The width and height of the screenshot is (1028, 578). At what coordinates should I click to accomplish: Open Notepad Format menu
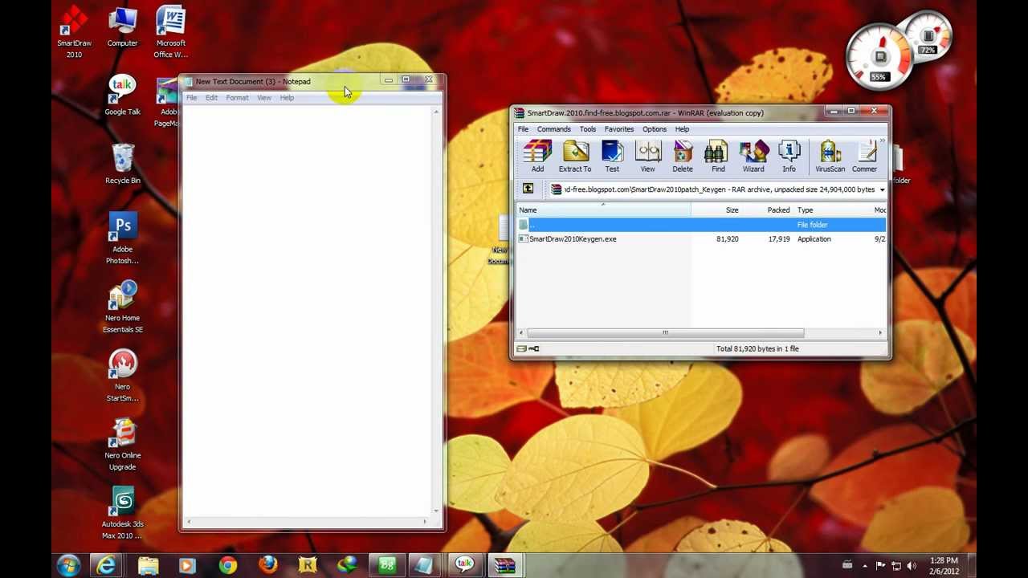click(x=237, y=97)
